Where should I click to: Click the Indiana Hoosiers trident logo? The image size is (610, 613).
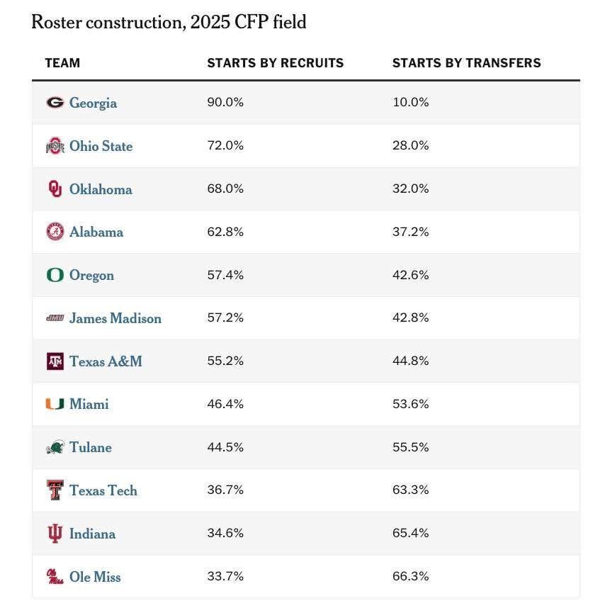click(x=55, y=534)
